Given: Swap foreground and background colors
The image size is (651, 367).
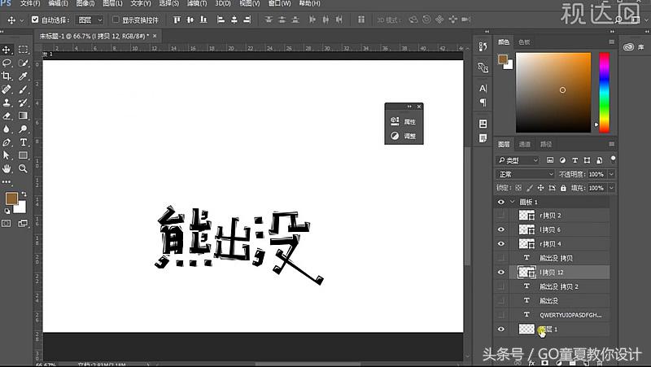Looking at the screenshot, I should coord(24,194).
